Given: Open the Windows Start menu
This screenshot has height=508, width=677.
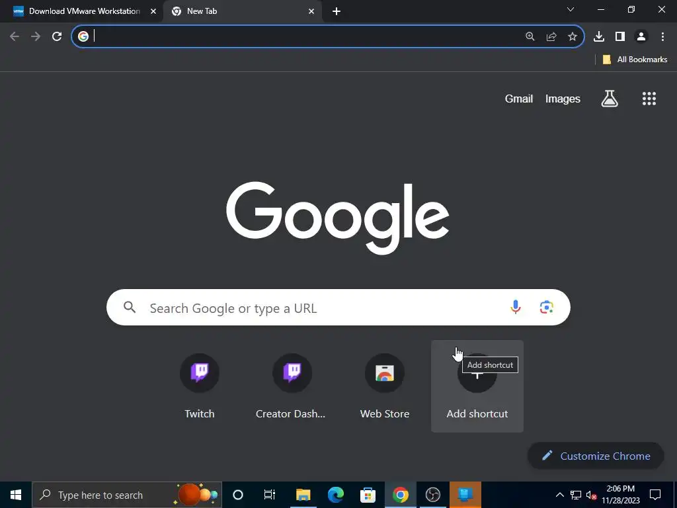Looking at the screenshot, I should click(16, 495).
